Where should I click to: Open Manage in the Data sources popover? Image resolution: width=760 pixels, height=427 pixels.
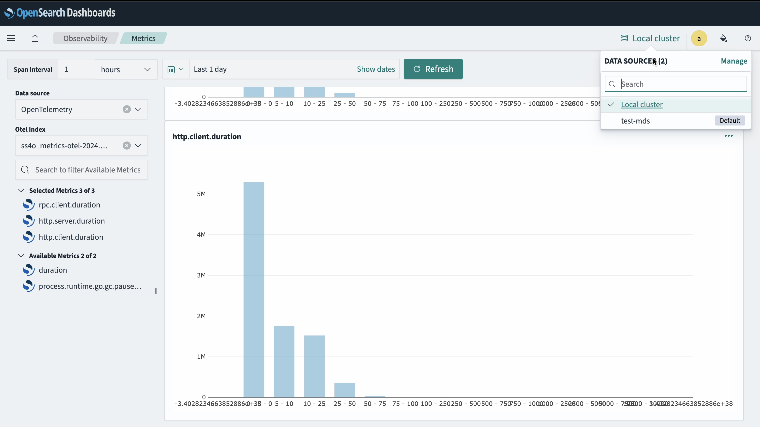pyautogui.click(x=734, y=61)
